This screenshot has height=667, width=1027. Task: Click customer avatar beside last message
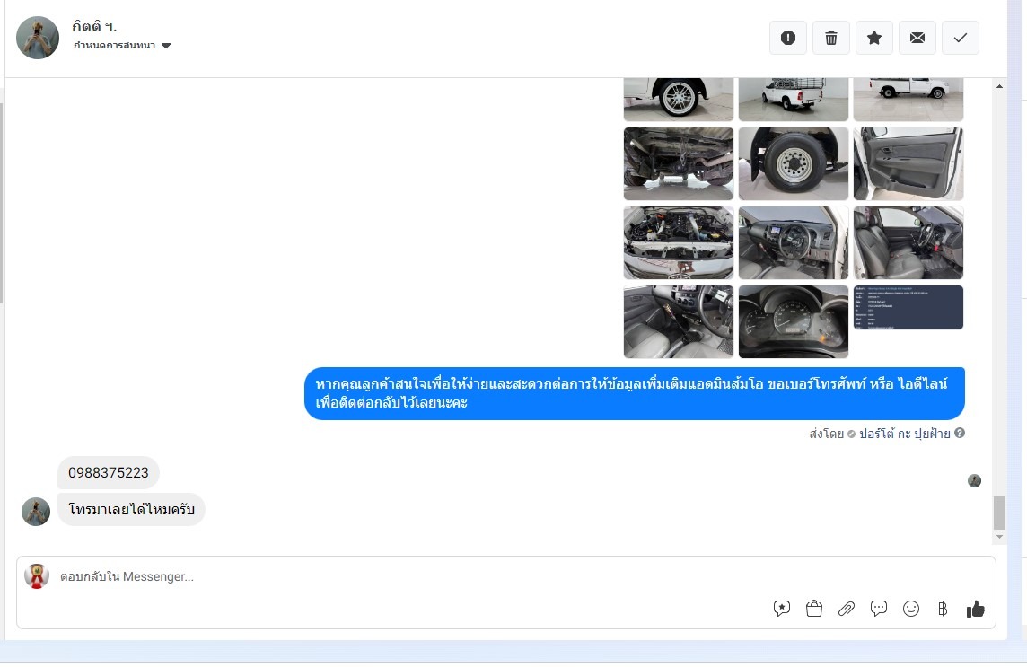point(36,512)
